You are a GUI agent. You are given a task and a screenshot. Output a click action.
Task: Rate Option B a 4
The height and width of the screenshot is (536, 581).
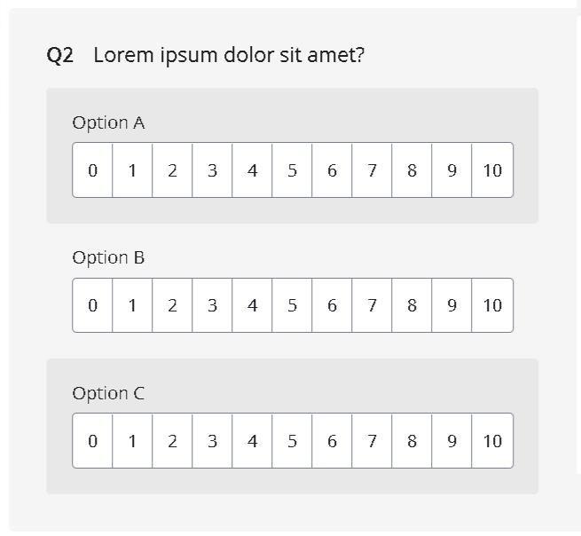point(252,305)
